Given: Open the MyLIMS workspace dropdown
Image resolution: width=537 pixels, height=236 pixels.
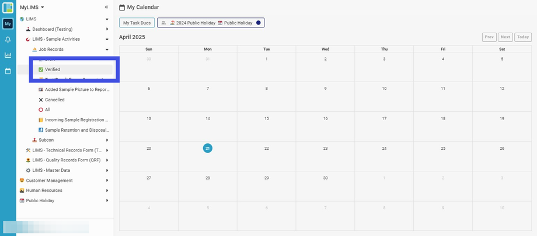Looking at the screenshot, I should click(x=32, y=7).
